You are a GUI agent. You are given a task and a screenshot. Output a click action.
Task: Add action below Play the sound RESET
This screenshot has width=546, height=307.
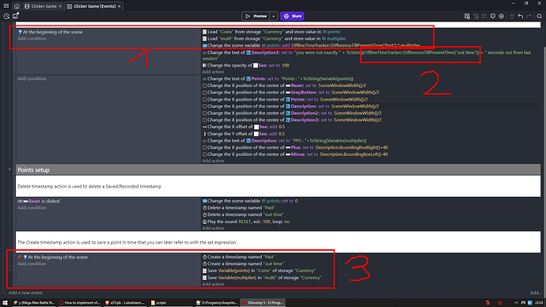point(213,229)
